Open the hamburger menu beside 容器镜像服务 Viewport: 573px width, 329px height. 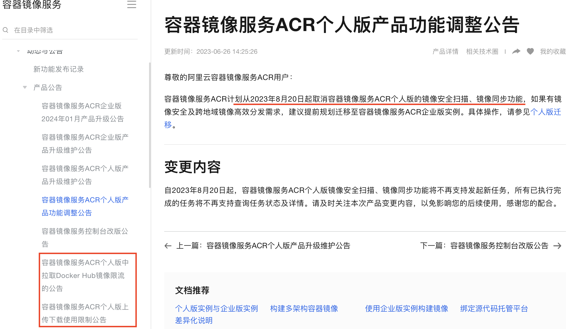pyautogui.click(x=132, y=4)
